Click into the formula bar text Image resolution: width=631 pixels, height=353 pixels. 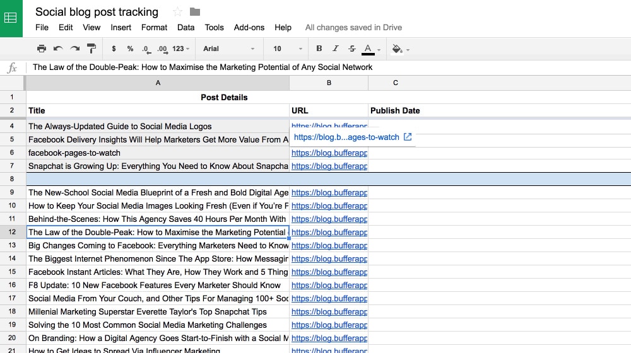(203, 67)
